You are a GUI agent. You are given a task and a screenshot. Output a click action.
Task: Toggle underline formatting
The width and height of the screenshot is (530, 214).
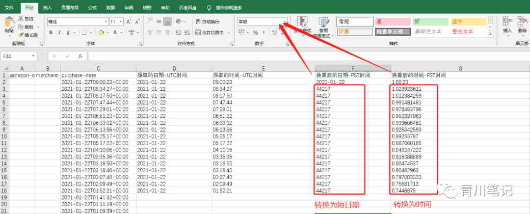coord(68,32)
